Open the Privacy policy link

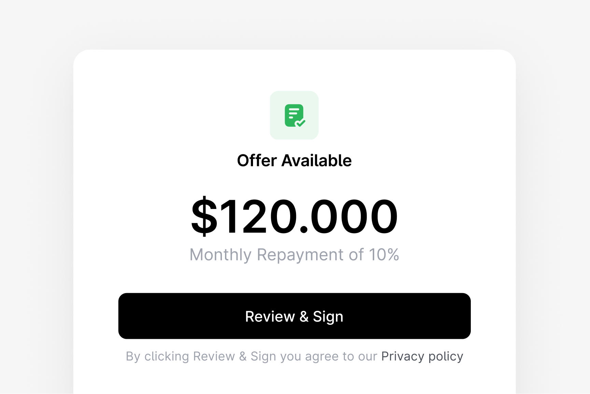[x=422, y=356]
